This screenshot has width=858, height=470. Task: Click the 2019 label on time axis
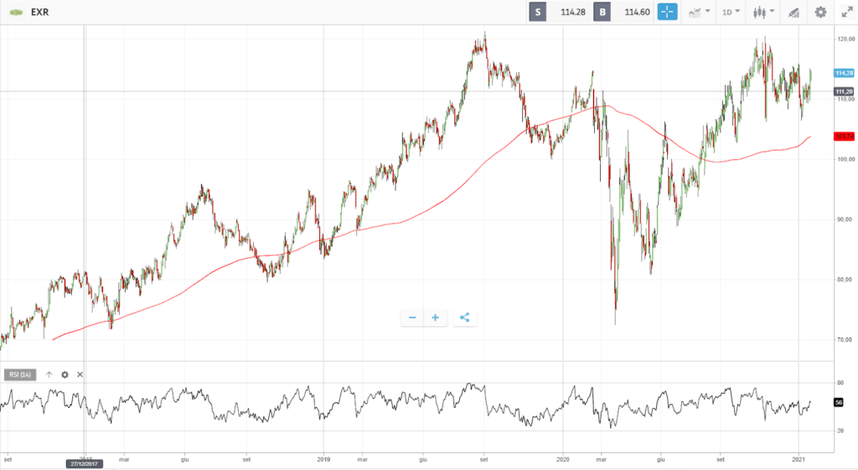click(x=323, y=460)
